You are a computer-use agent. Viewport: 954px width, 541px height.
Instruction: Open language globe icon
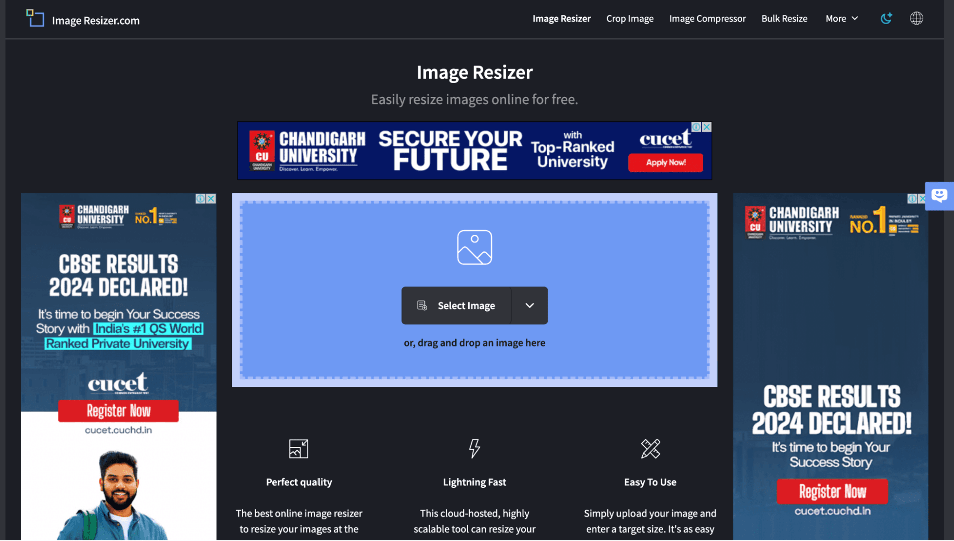coord(916,18)
